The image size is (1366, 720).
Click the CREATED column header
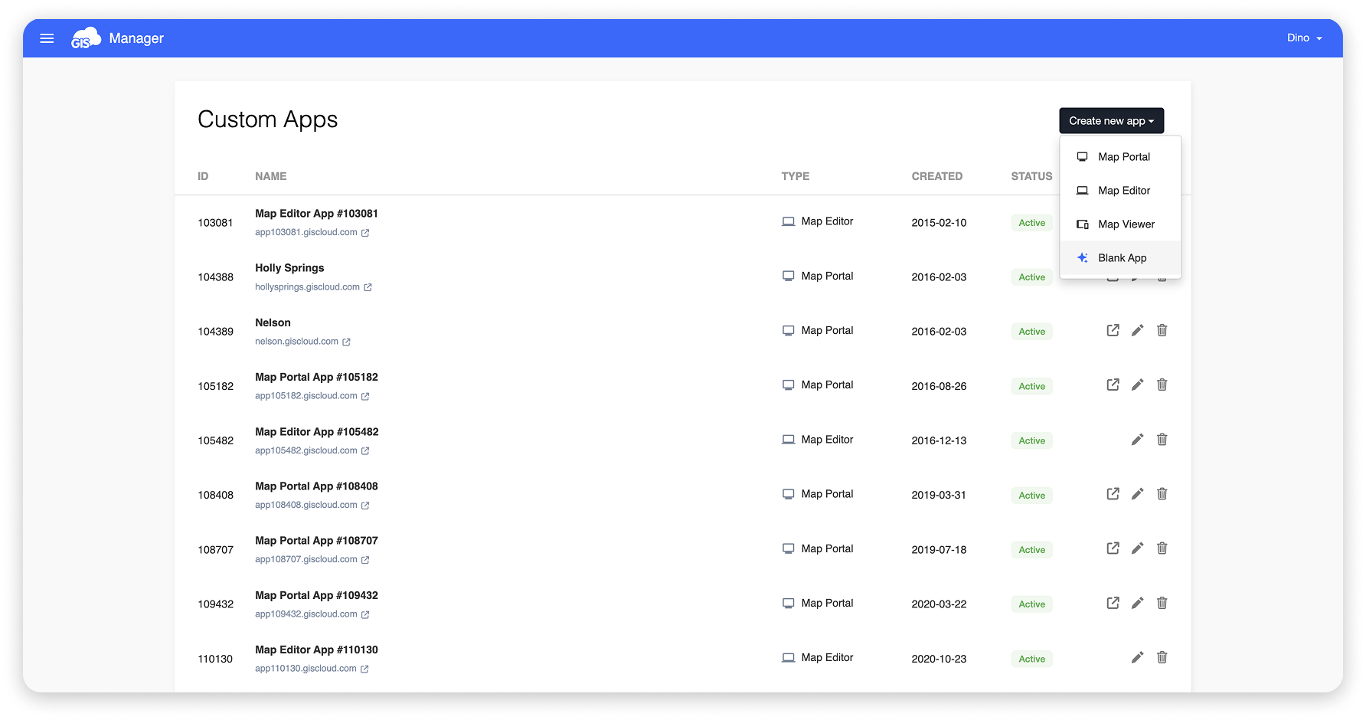[937, 176]
